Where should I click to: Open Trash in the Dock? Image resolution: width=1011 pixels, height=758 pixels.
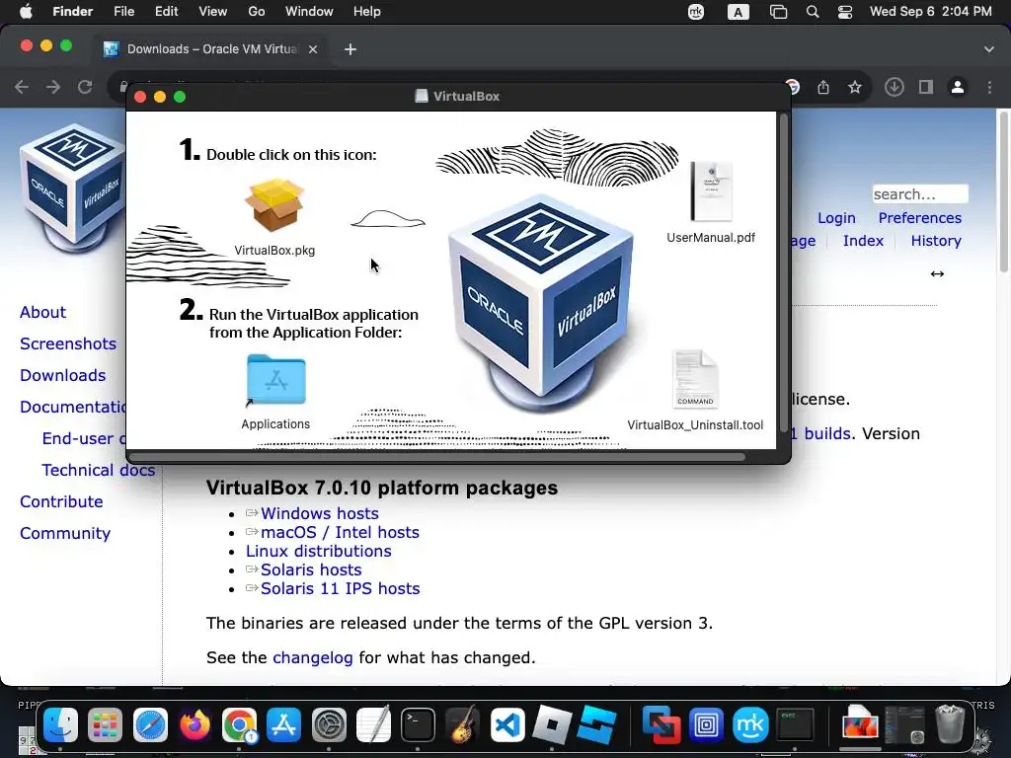(x=949, y=723)
